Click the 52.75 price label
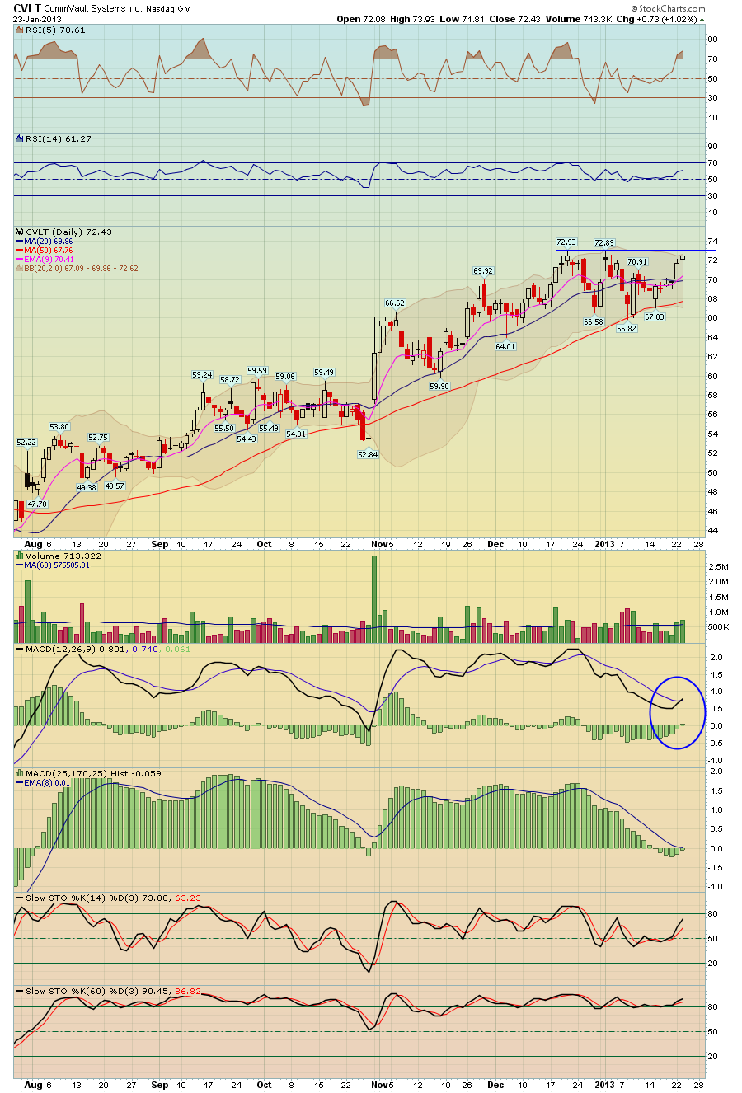Image resolution: width=742 pixels, height=1093 pixels. (x=98, y=438)
